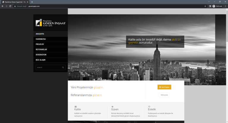Click 'Kaliteli ve nitelikli modern çözümler' description

(x=88, y=115)
